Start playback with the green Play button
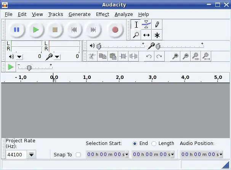This screenshot has height=170, width=231. click(36, 30)
